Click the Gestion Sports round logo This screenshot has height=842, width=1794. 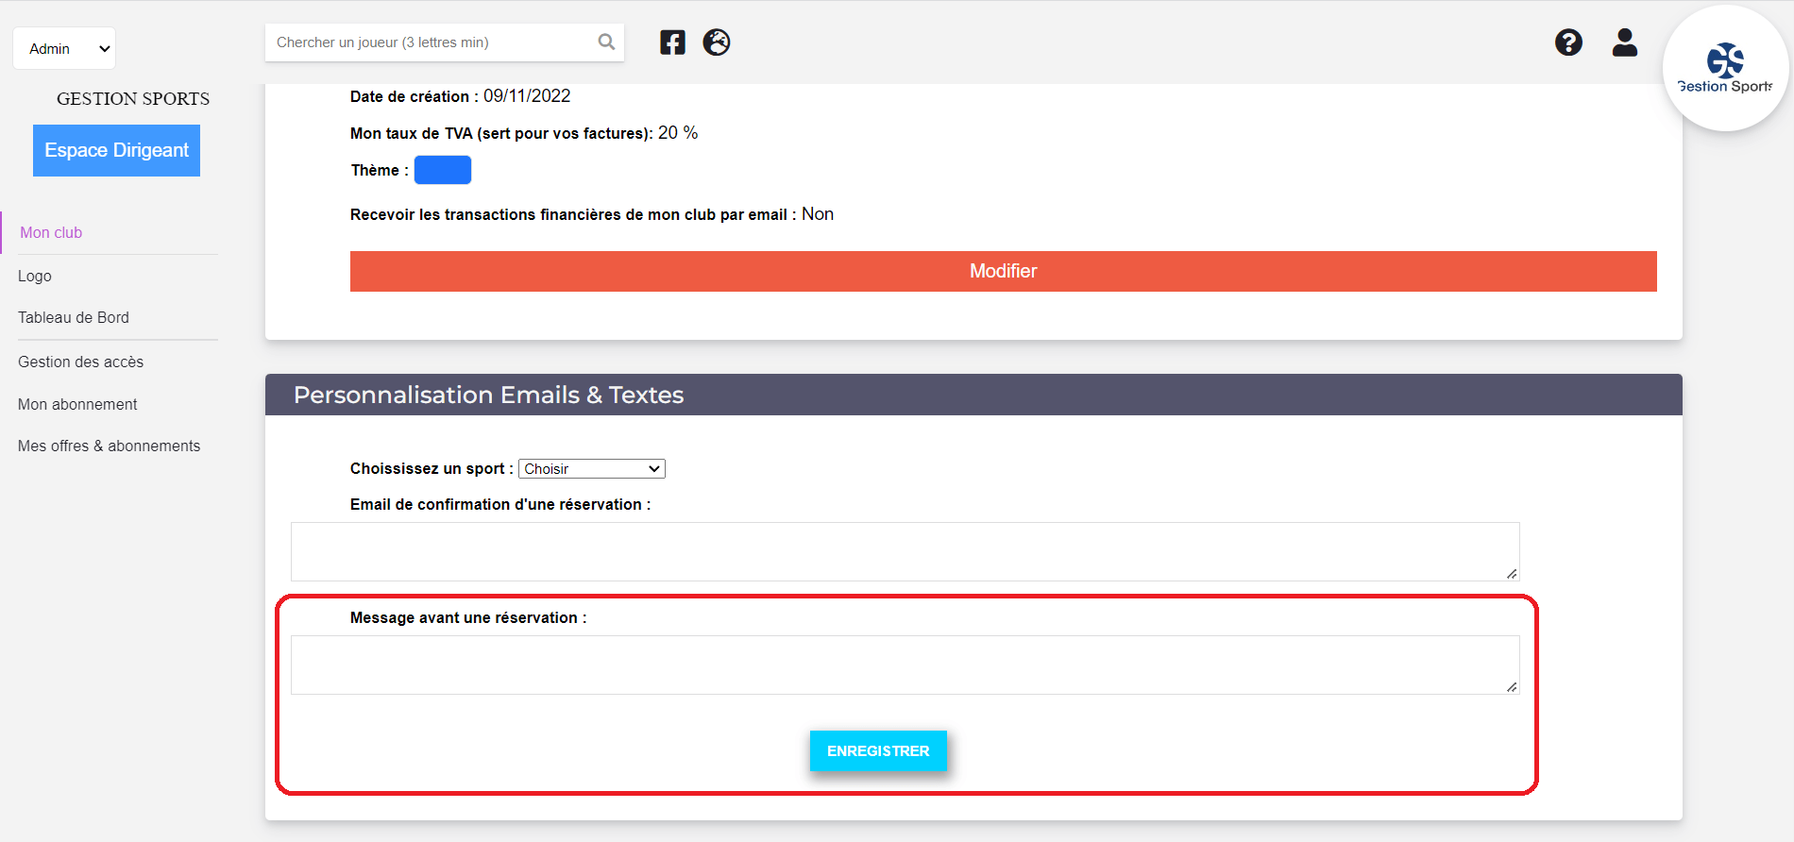(x=1725, y=68)
